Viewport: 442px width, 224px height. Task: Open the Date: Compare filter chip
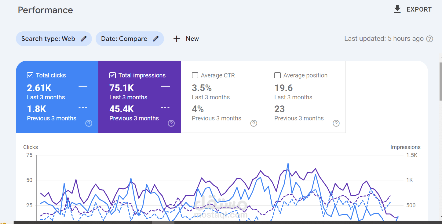pos(130,39)
